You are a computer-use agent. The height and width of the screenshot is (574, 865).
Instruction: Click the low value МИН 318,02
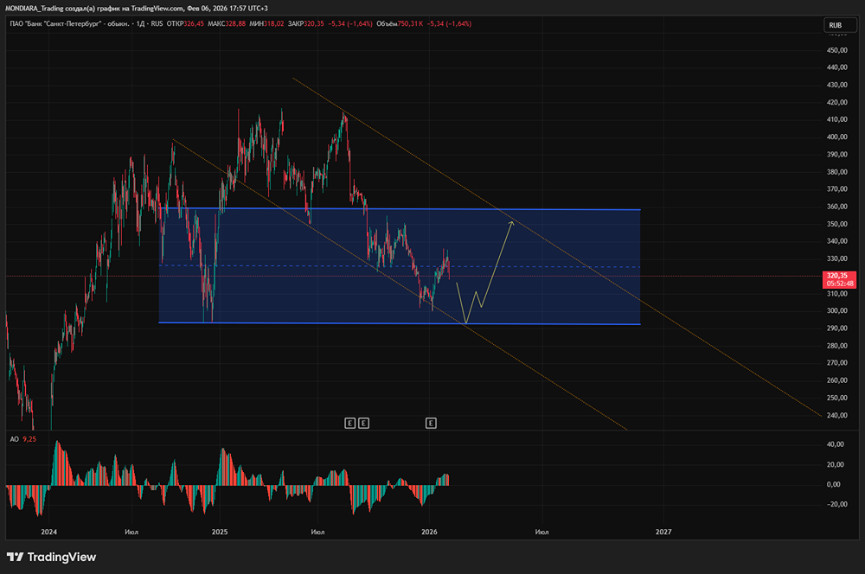coord(266,23)
